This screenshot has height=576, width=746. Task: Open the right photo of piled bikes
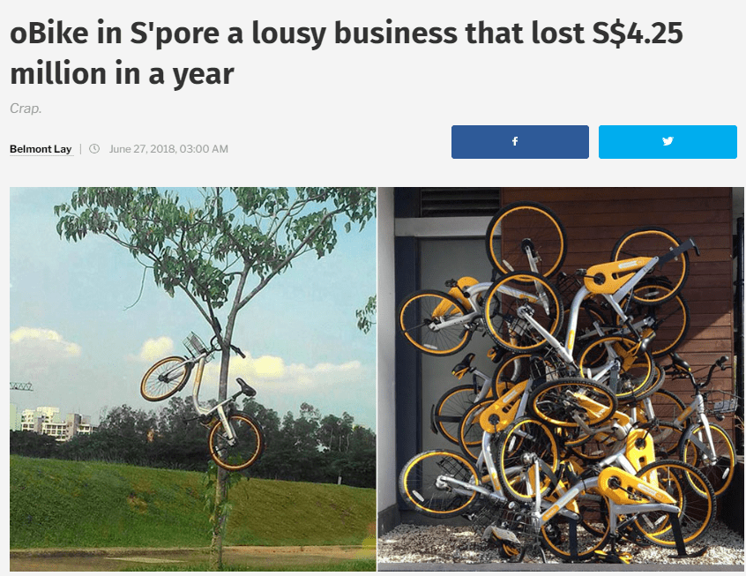pos(561,379)
